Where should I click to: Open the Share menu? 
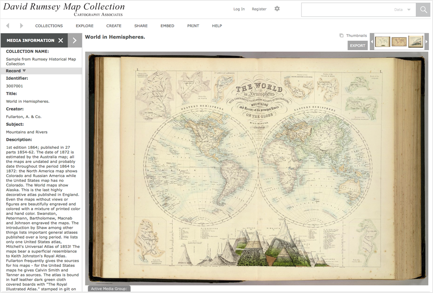tap(141, 26)
